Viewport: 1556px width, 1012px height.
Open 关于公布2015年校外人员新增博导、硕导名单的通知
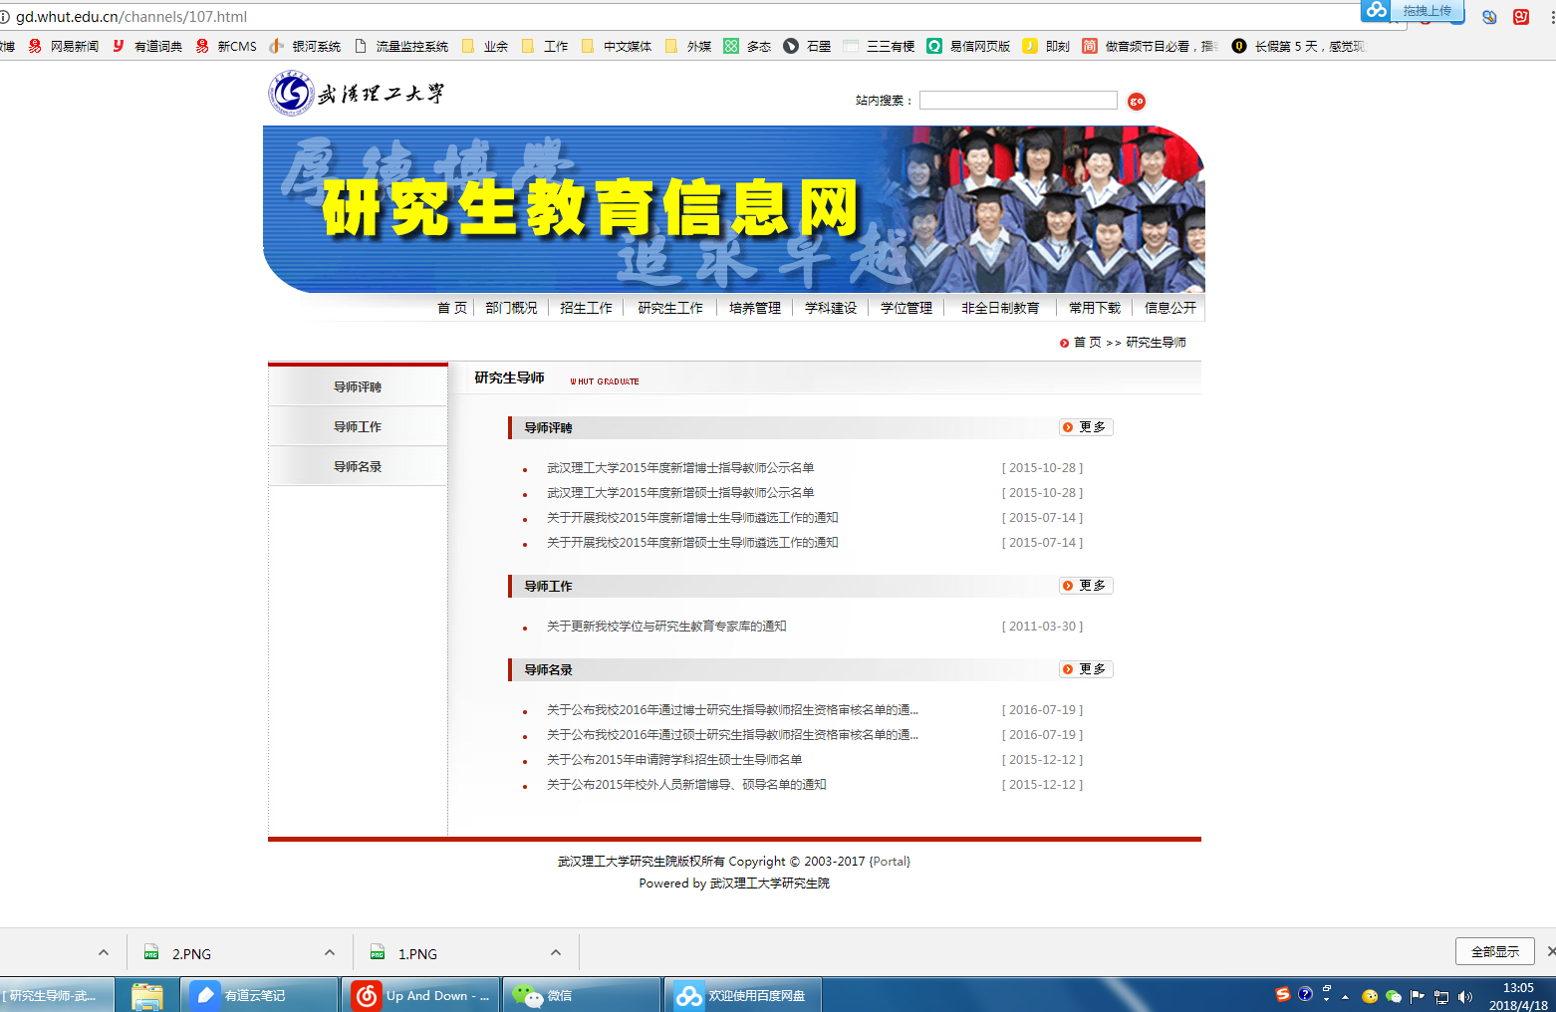coord(686,785)
